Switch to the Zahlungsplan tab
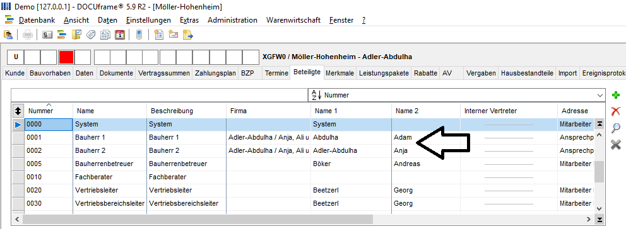Image resolution: width=626 pixels, height=229 pixels. 215,73
